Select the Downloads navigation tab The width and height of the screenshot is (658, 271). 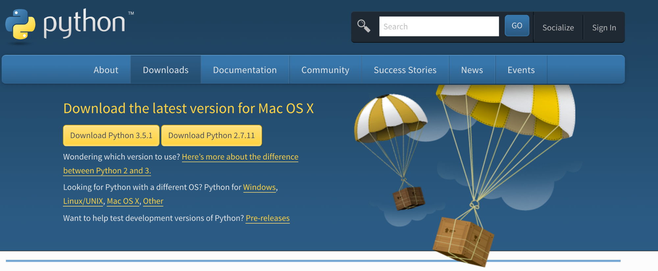165,70
